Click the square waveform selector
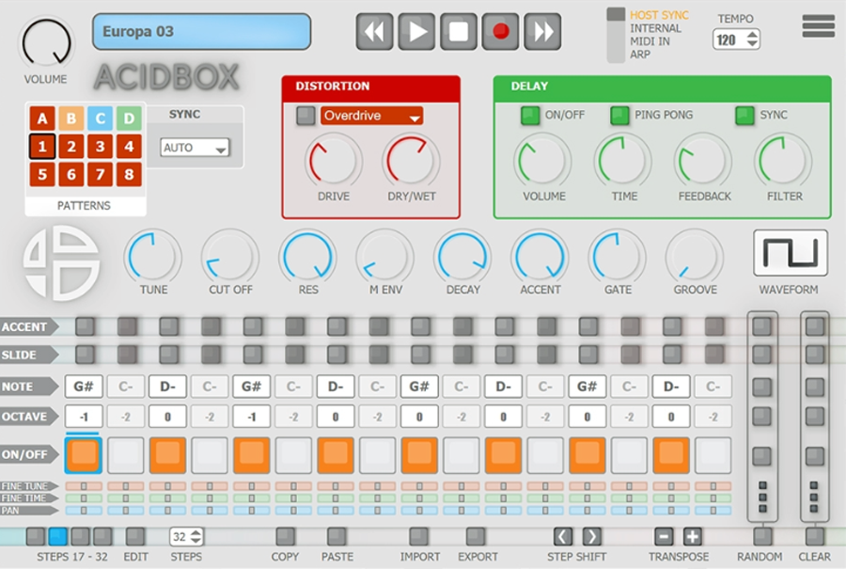 (791, 253)
